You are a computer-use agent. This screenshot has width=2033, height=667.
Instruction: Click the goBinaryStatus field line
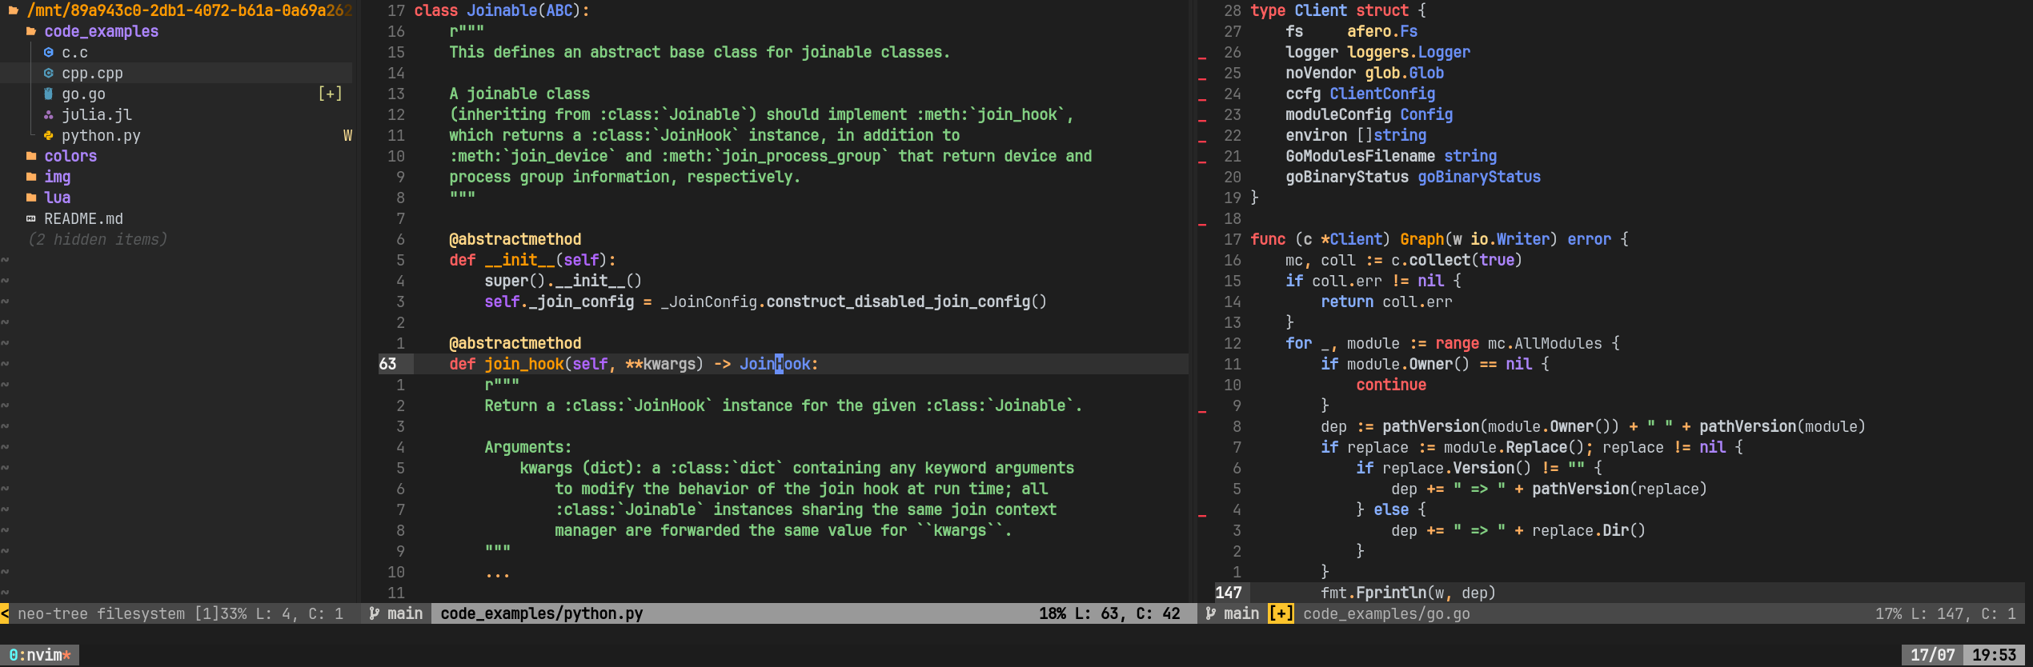(1413, 177)
